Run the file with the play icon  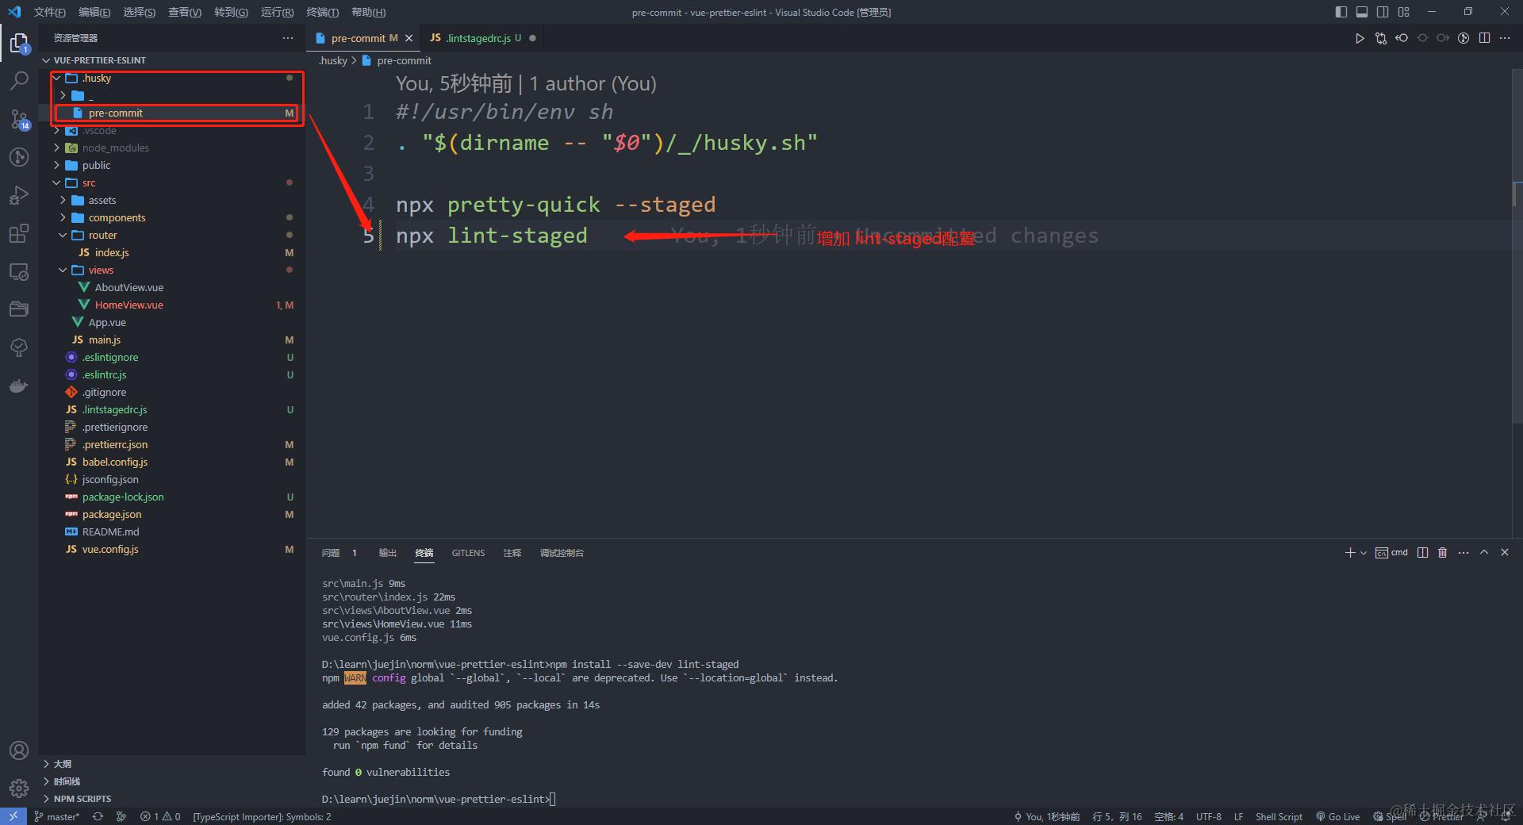(x=1360, y=38)
